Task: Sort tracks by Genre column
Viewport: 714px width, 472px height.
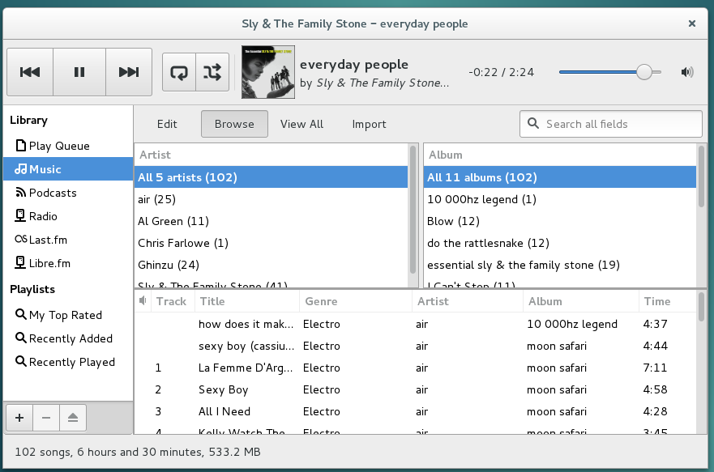Action: [x=356, y=301]
